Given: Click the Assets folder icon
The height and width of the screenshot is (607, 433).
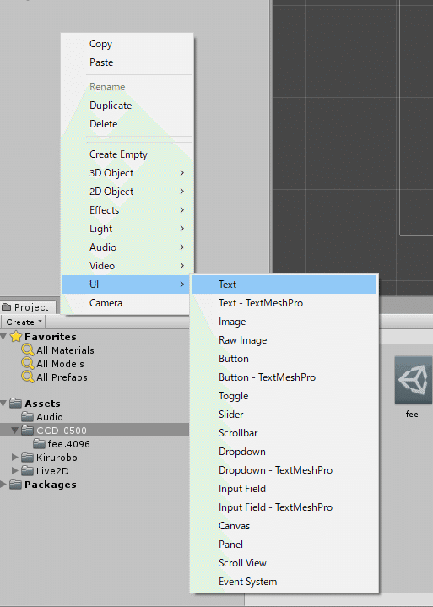Looking at the screenshot, I should (x=15, y=403).
